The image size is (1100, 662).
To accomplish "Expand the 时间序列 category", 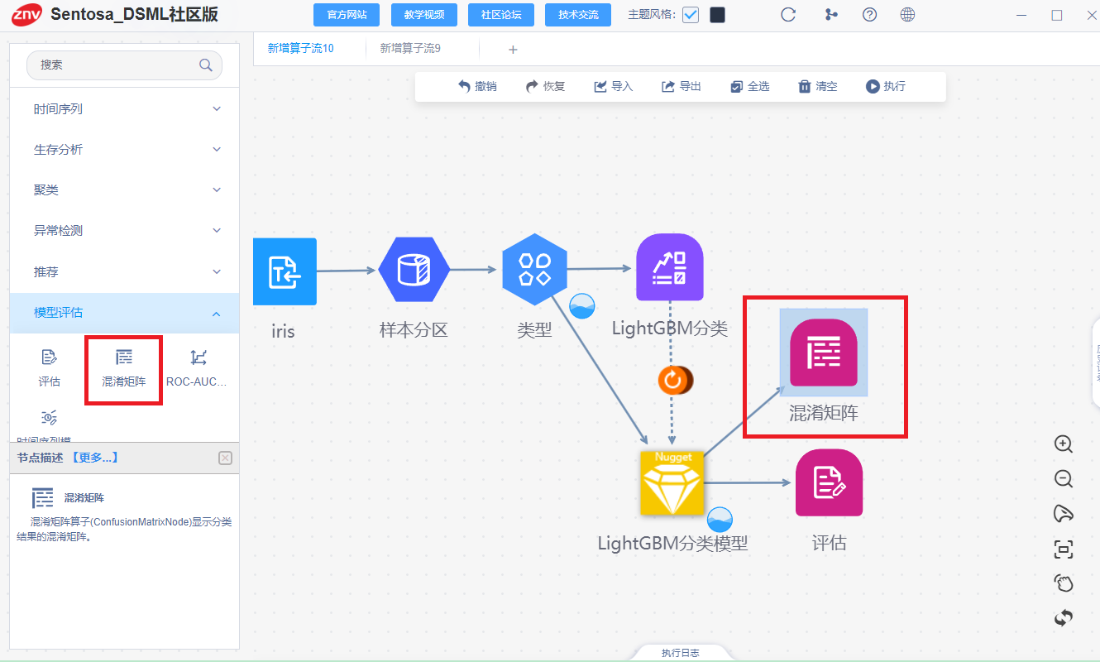I will coord(124,108).
